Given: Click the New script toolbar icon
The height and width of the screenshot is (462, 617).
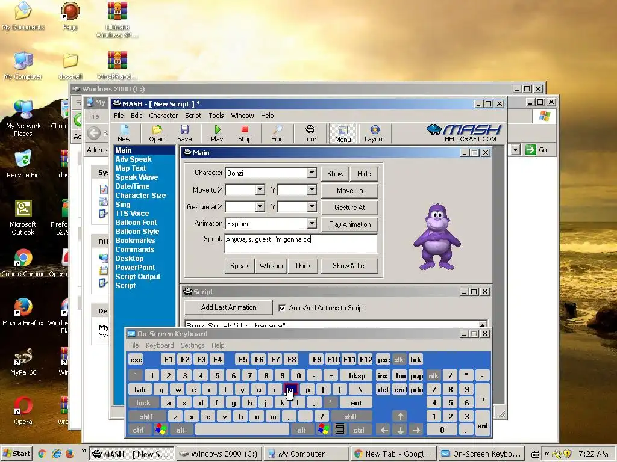Looking at the screenshot, I should 124,133.
